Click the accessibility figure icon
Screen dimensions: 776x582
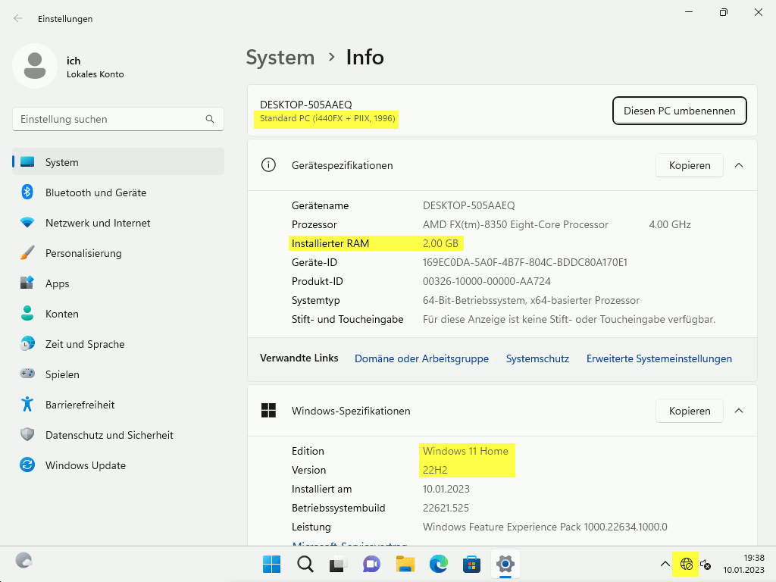click(x=27, y=405)
